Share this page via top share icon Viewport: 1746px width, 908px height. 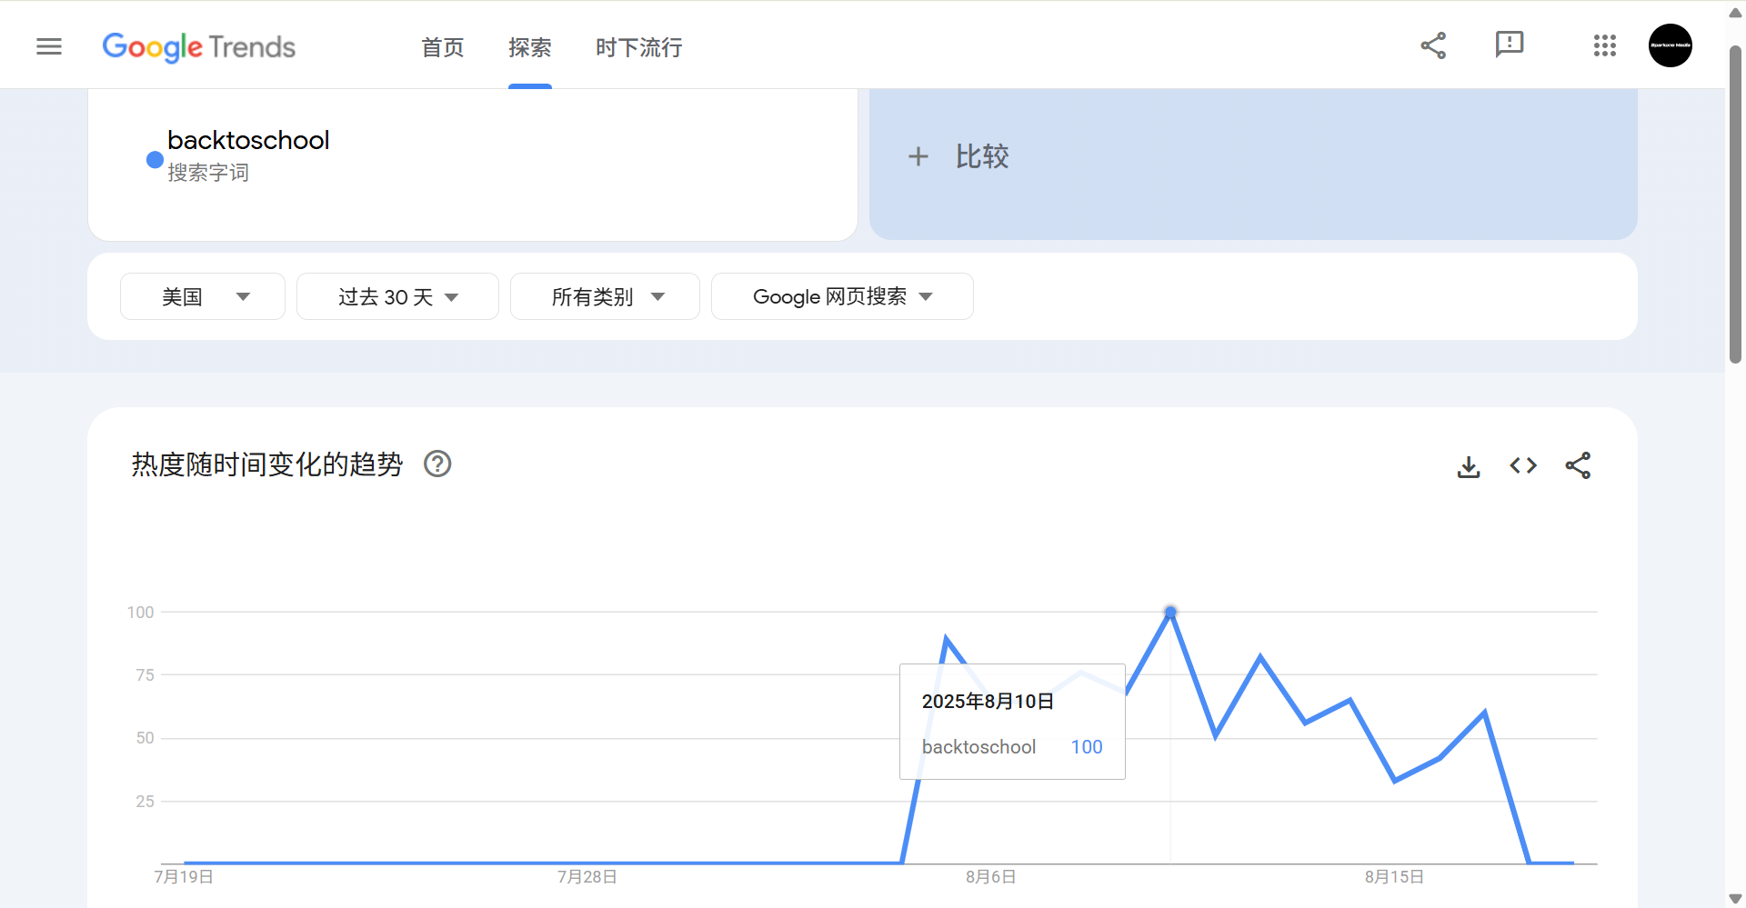pos(1433,45)
